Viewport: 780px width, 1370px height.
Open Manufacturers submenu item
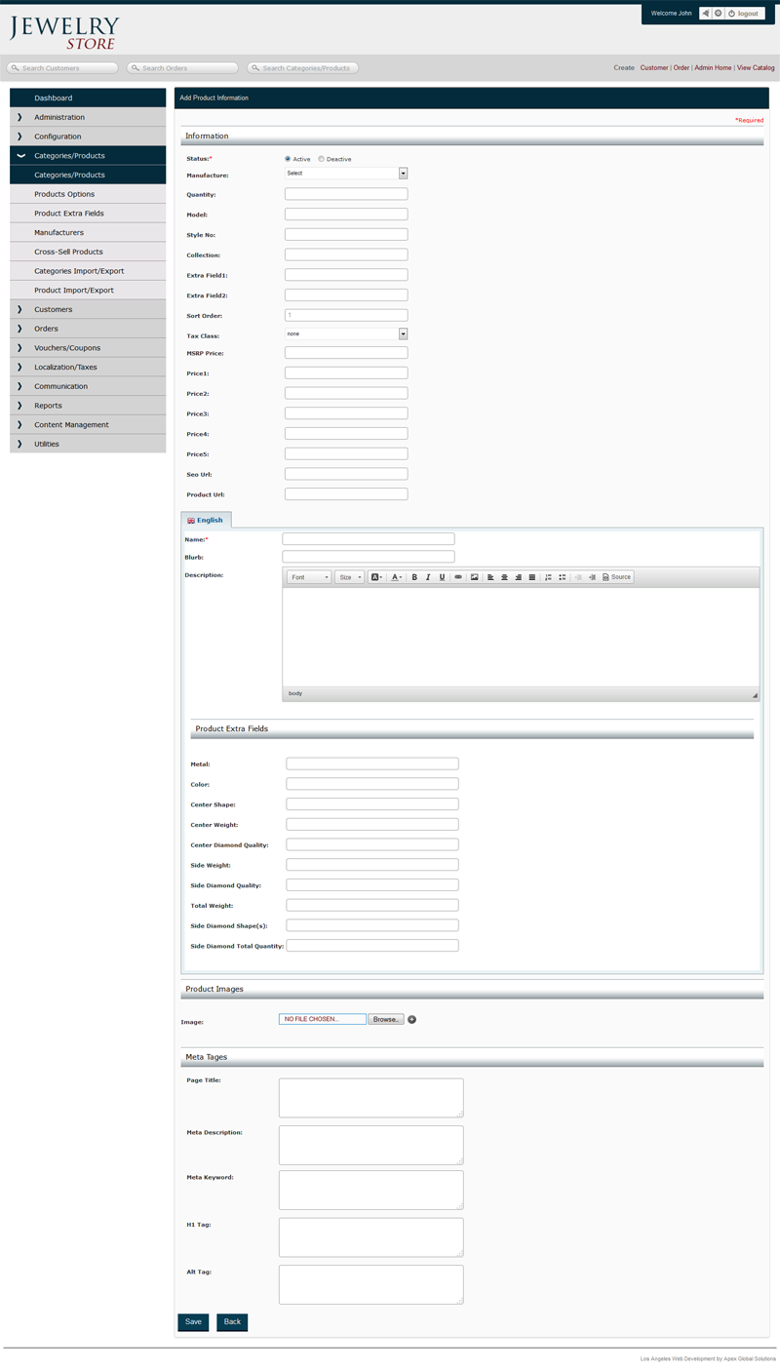pyautogui.click(x=88, y=232)
